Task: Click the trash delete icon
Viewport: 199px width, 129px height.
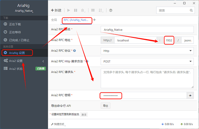Action: coord(83,10)
